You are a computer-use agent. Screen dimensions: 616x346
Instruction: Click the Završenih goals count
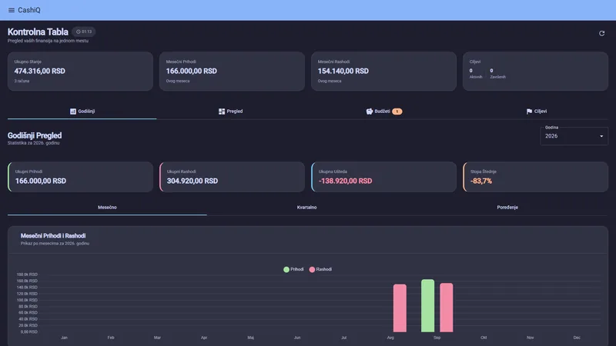point(491,71)
